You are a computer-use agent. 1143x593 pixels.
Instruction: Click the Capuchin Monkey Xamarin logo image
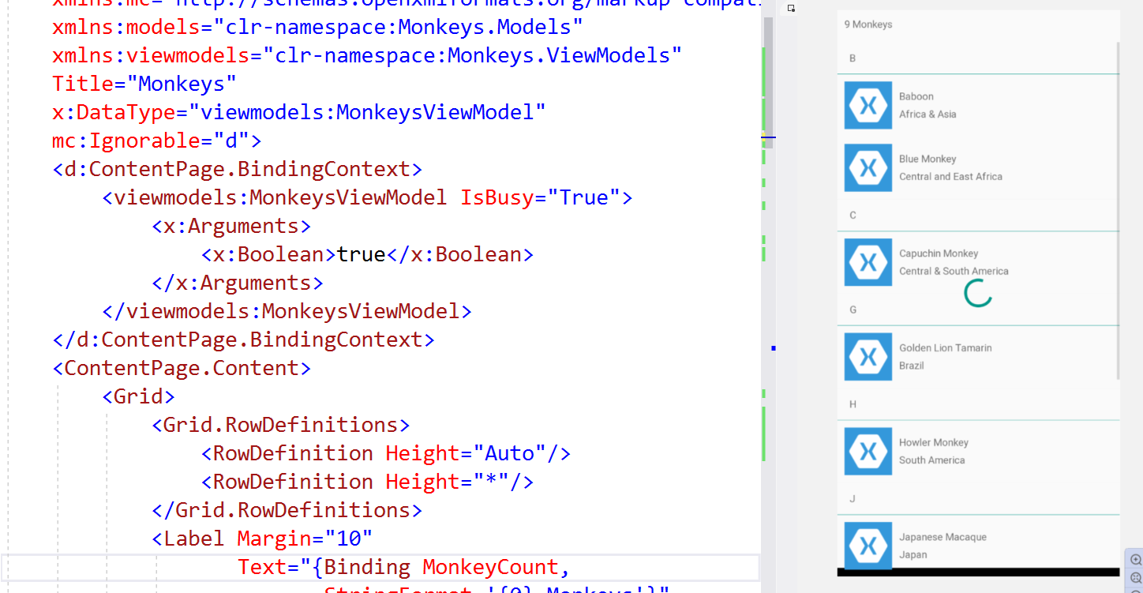(x=868, y=262)
